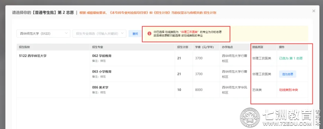Click the 5122 西华师范大学 school cell

pos(33,56)
